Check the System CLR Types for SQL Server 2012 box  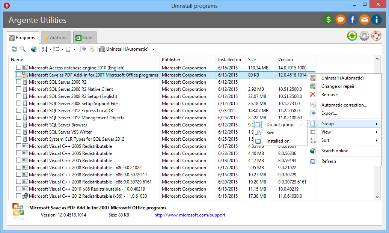click(x=19, y=138)
